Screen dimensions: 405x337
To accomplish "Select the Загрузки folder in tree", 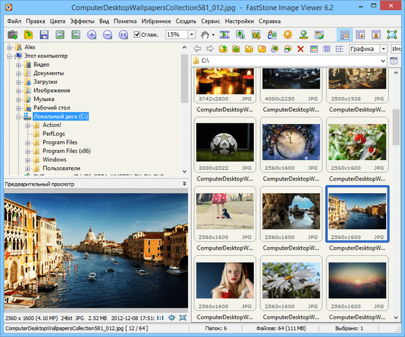I will coord(45,82).
